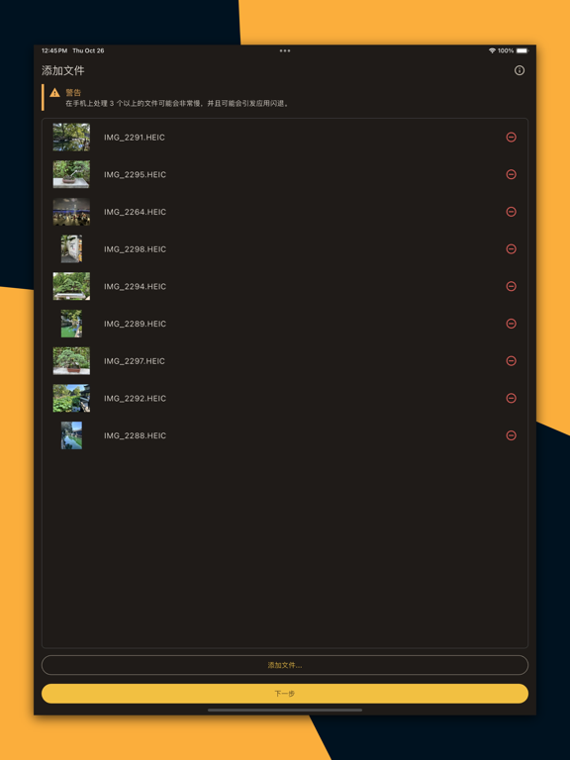The width and height of the screenshot is (570, 760).
Task: Open thumbnail of IMG_2292.HEIC
Action: 71,398
